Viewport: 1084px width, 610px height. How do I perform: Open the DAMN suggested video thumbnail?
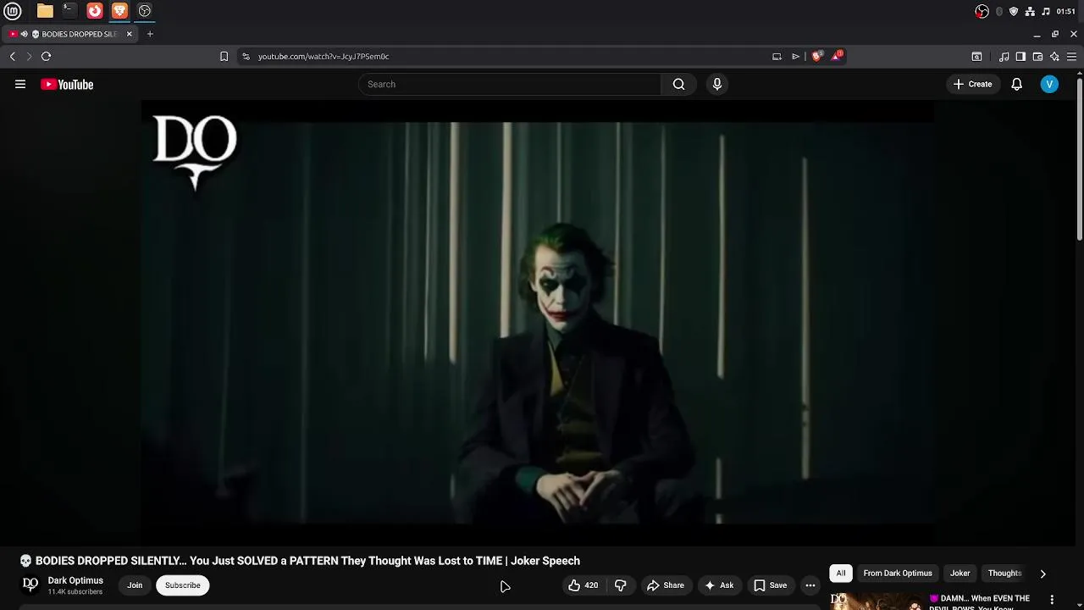(875, 601)
